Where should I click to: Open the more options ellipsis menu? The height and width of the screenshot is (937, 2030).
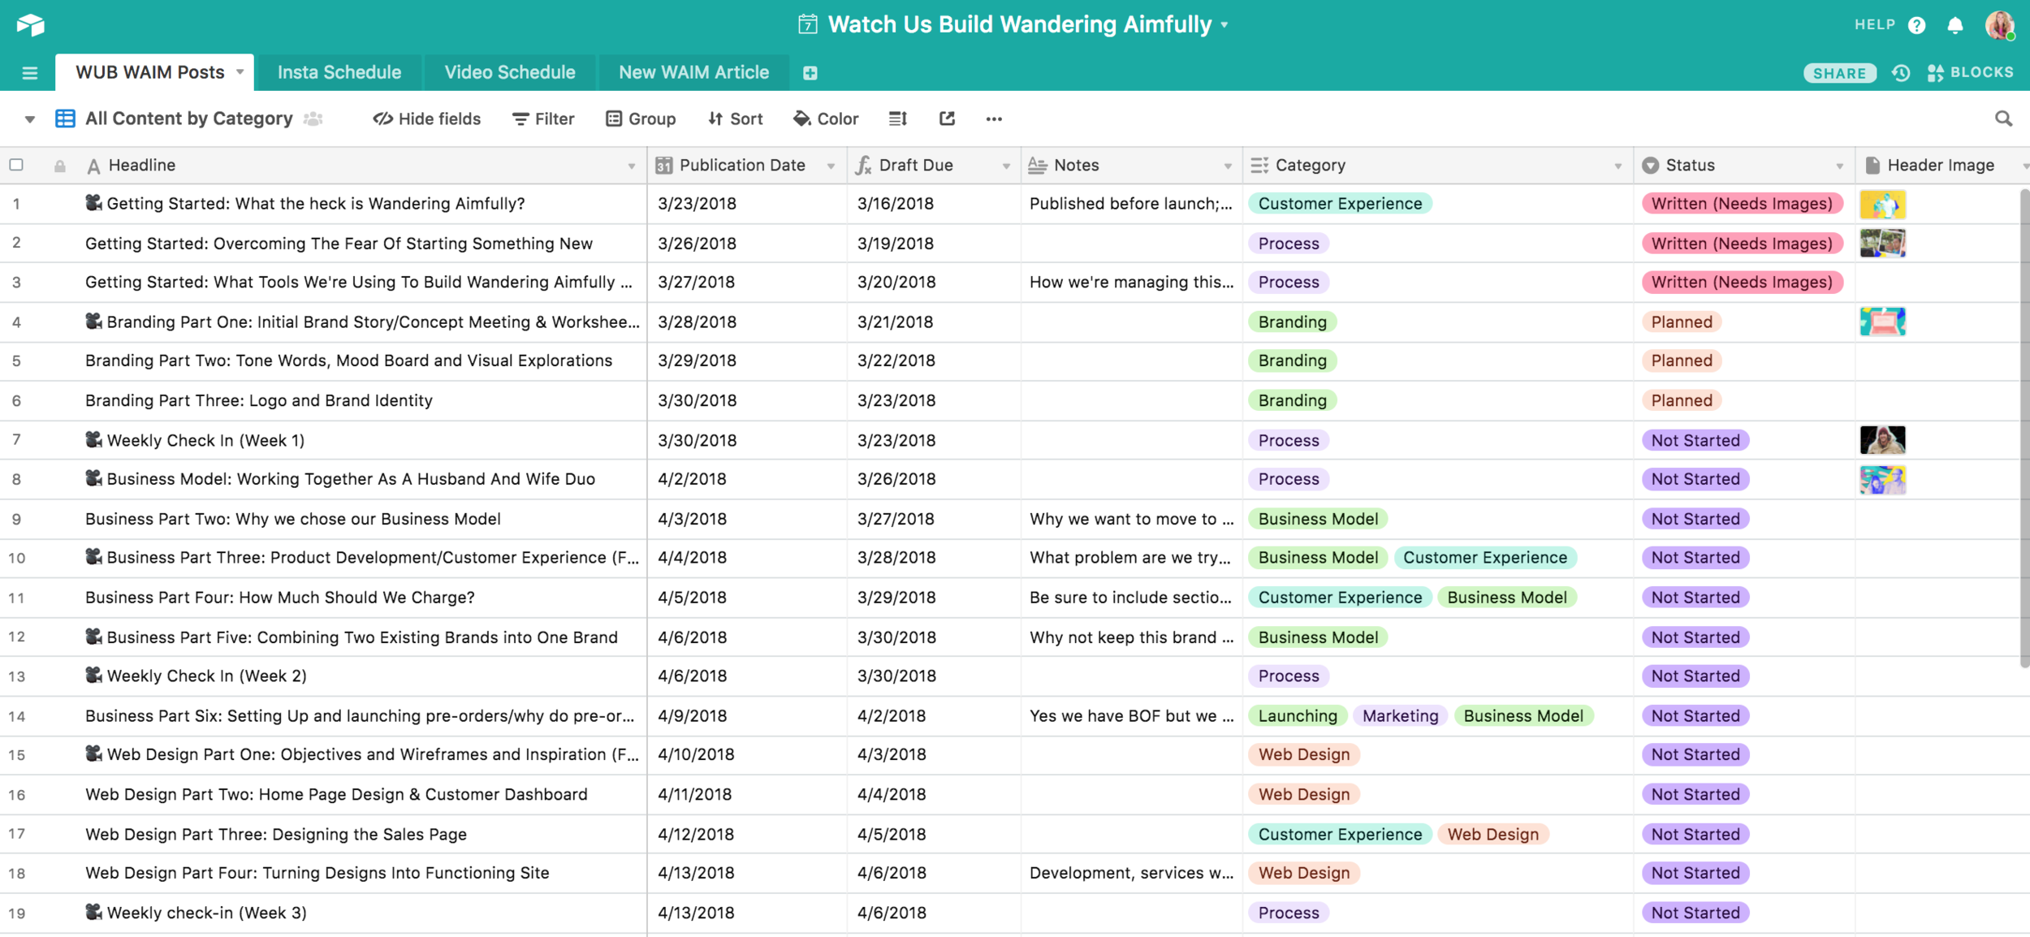click(994, 119)
